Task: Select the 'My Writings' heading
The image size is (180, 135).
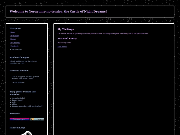Action: click(66, 29)
